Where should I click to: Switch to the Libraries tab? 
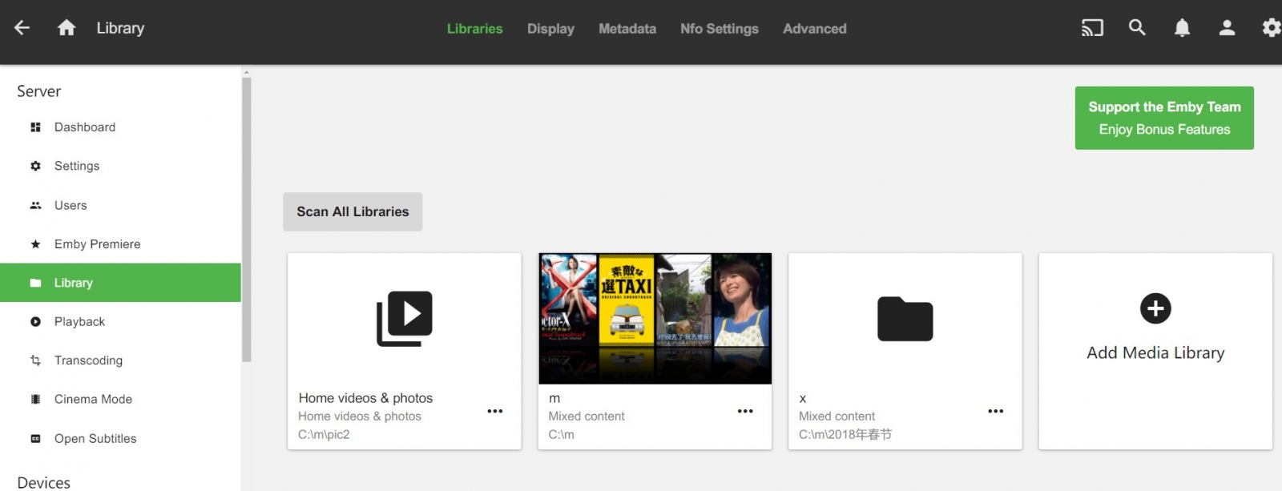[475, 29]
